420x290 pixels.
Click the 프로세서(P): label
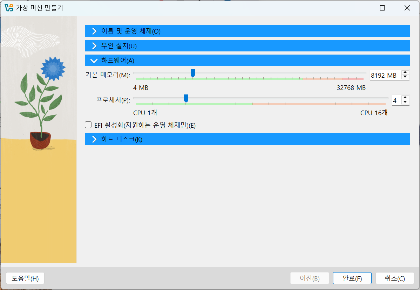tap(113, 100)
